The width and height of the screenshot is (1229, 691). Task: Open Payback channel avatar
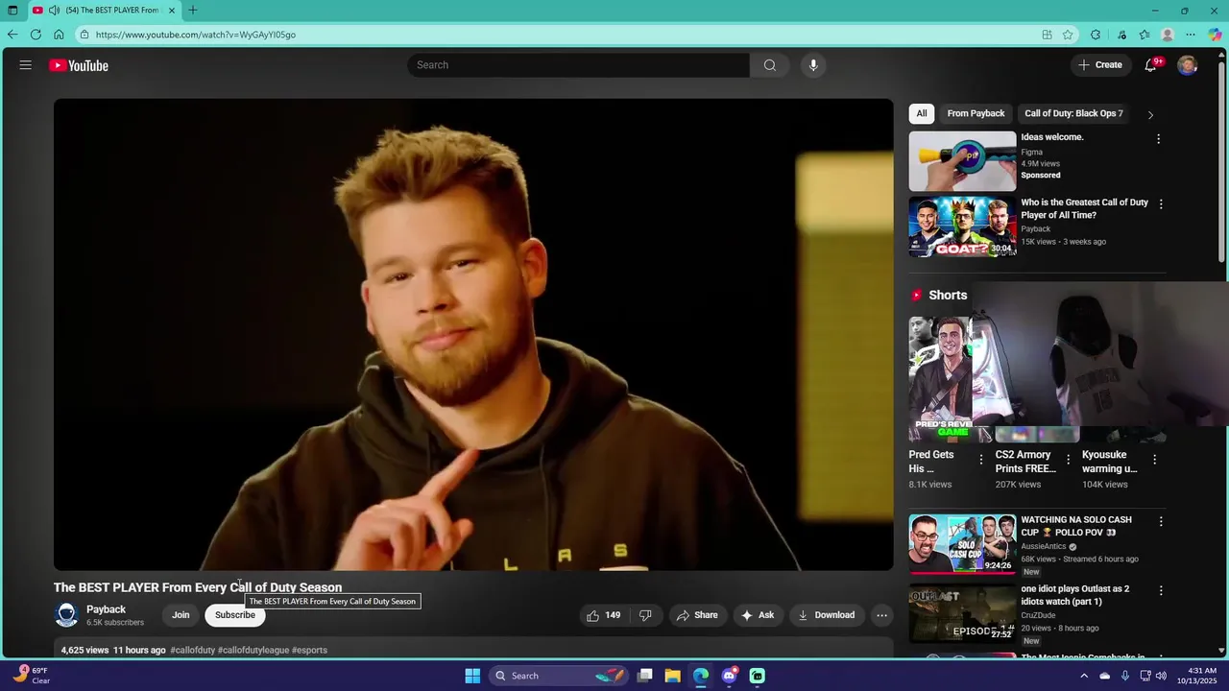click(x=66, y=615)
